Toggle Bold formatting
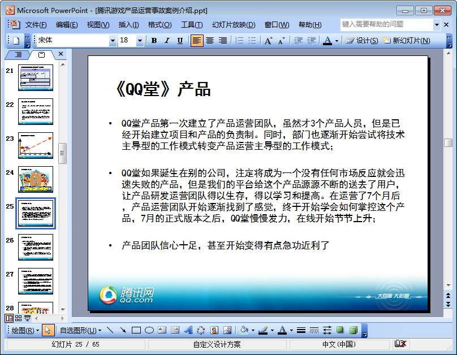This screenshot has width=457, height=355. point(154,41)
